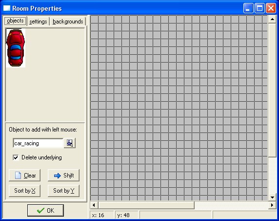Image resolution: width=279 pixels, height=221 pixels.
Task: Click the horizontal scrollbar thumb
Action: (146, 205)
